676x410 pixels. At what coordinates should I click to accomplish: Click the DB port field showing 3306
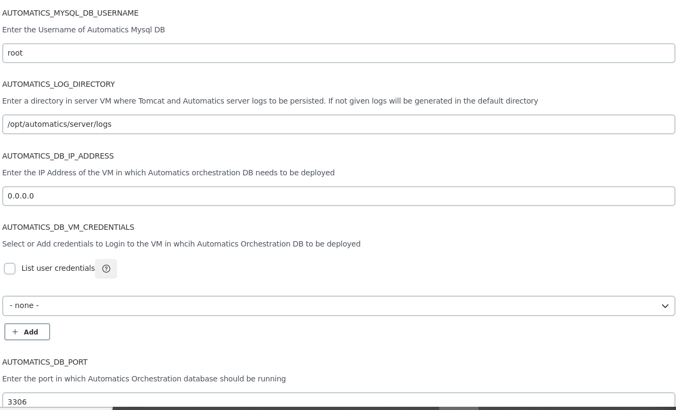338,401
